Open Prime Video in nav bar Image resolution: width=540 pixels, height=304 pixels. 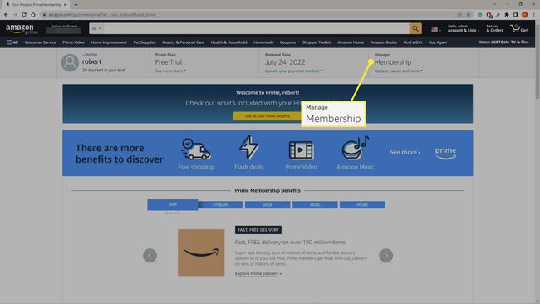coord(73,42)
